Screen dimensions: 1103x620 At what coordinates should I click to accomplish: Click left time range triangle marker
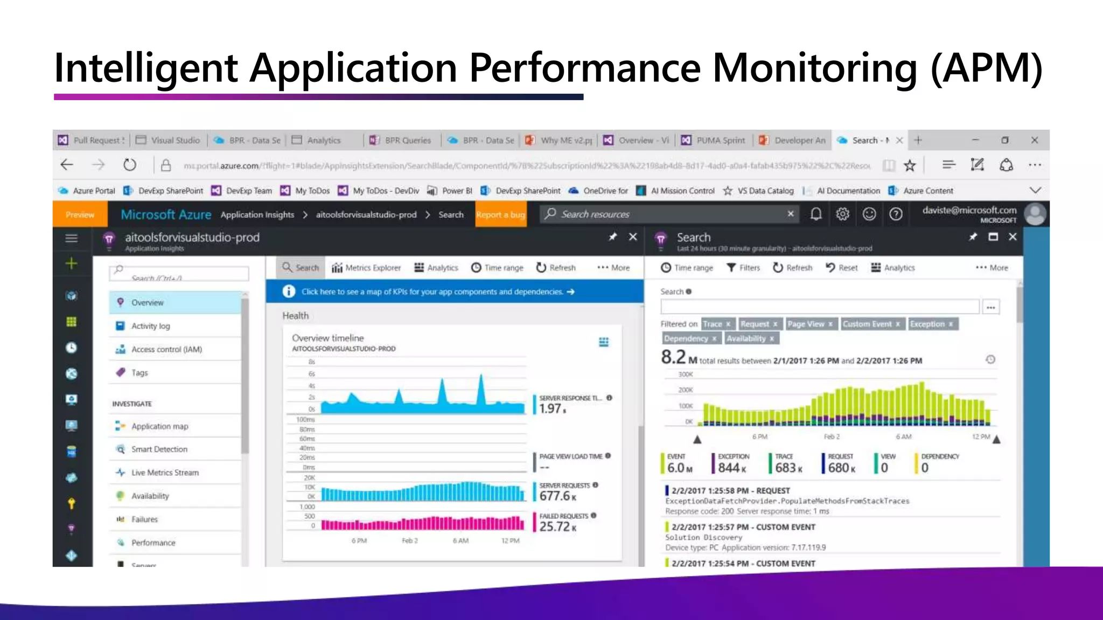(x=697, y=439)
